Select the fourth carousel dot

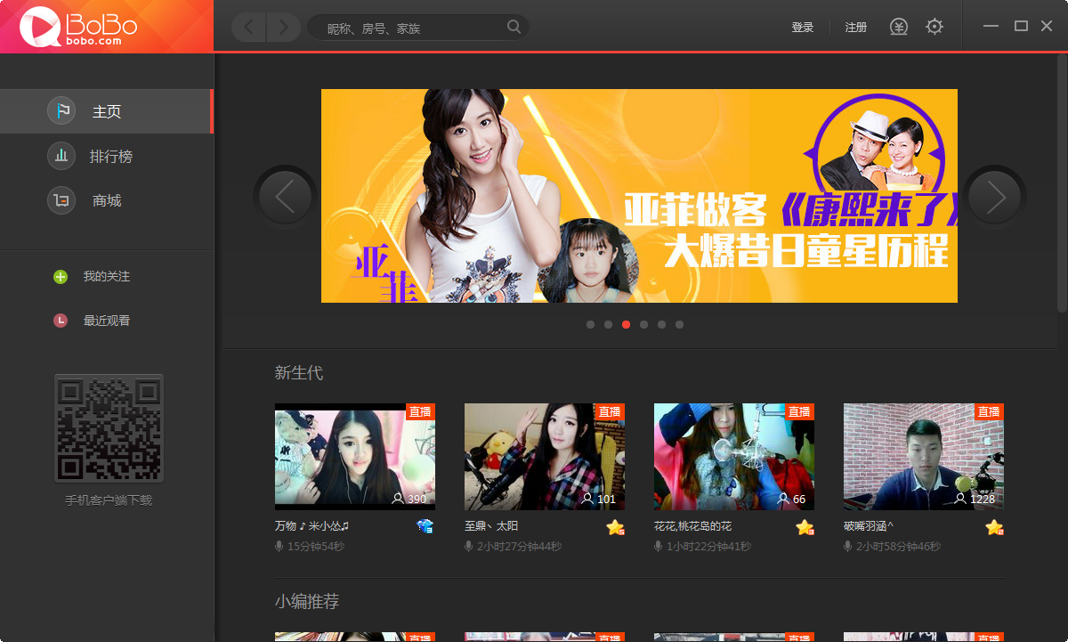click(643, 325)
